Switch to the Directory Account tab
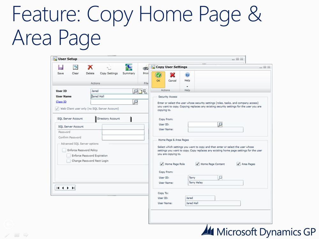Screen dimensions: 319x239 pyautogui.click(x=108, y=119)
